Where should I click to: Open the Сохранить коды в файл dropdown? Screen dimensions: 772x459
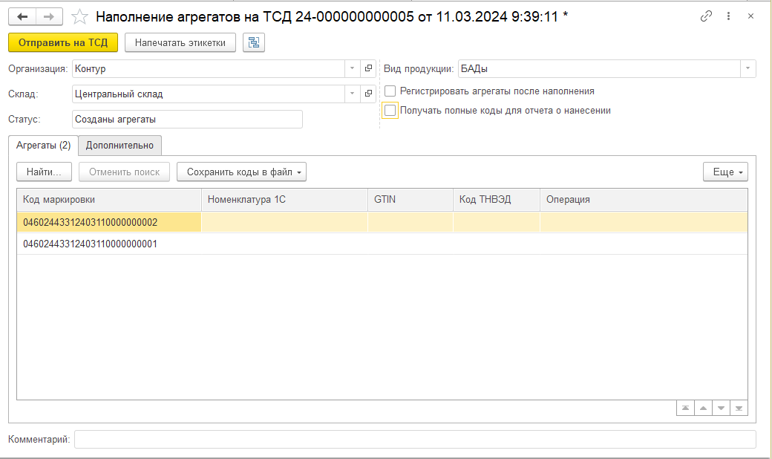click(241, 172)
